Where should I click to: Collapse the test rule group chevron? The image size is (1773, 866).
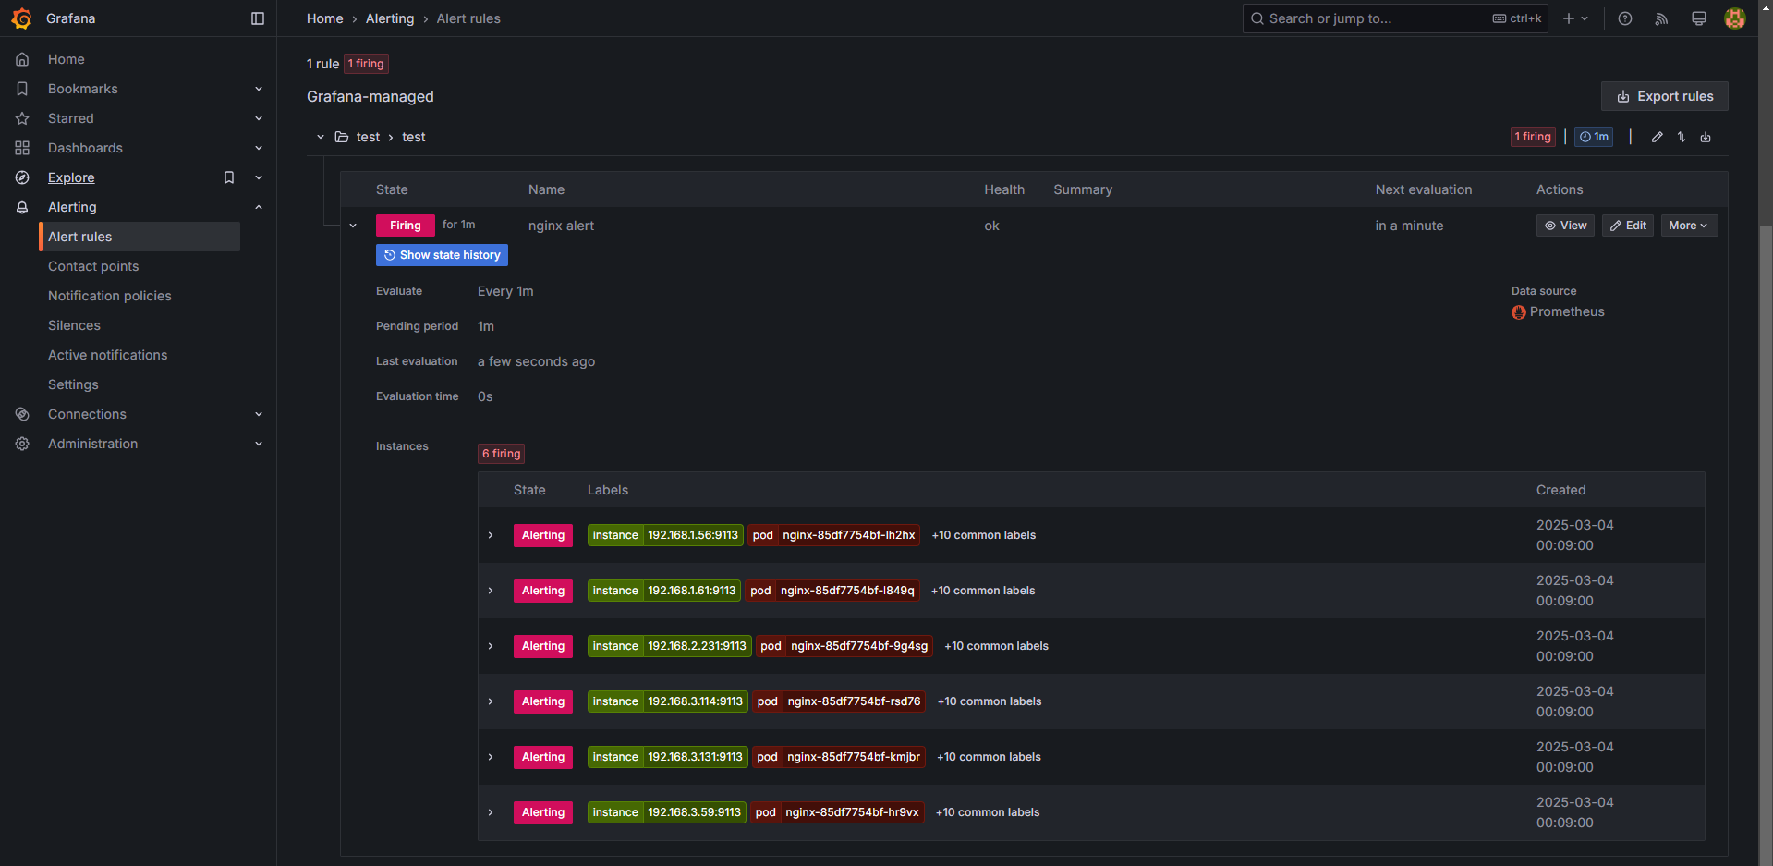pyautogui.click(x=321, y=137)
